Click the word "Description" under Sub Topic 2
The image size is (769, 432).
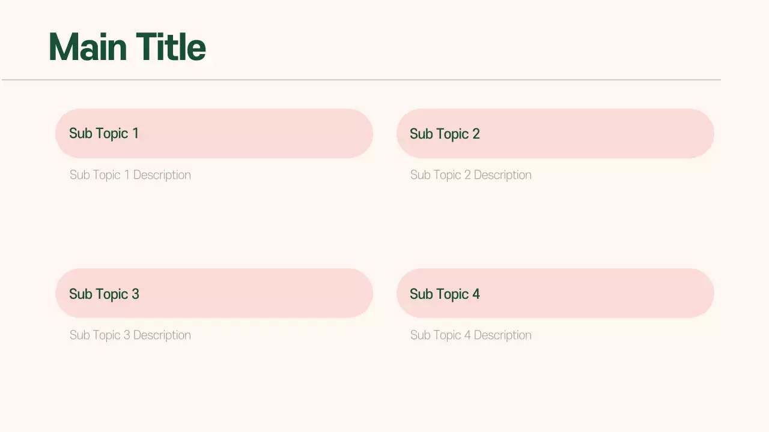tap(503, 175)
